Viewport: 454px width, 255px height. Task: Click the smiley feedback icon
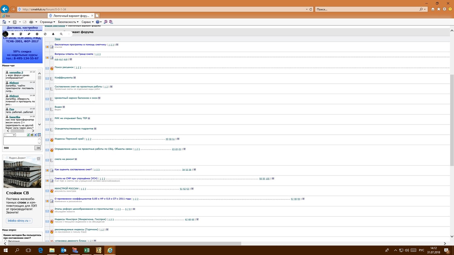pyautogui.click(x=450, y=9)
